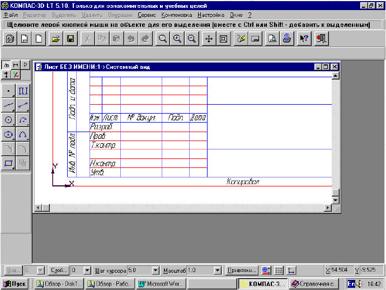386x290 pixels.
Task: Zoom out using the minus magnifier
Action: click(191, 39)
